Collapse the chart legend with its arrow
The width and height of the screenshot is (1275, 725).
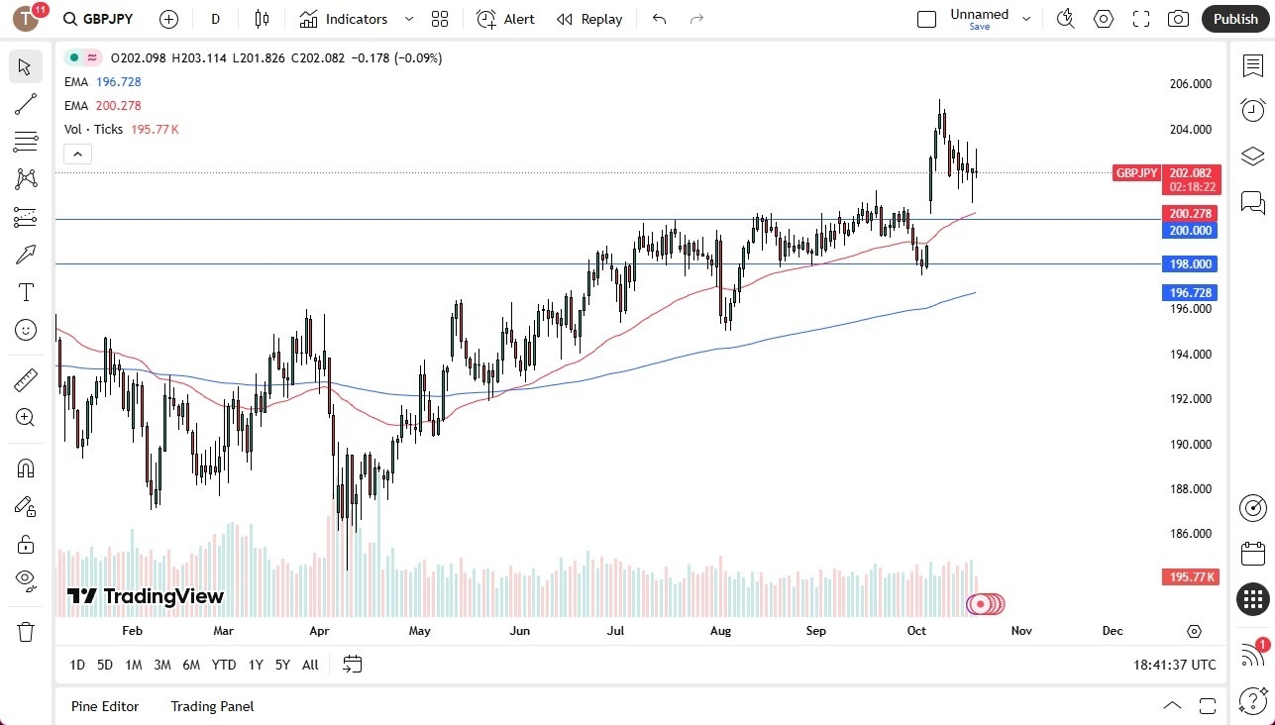[77, 154]
